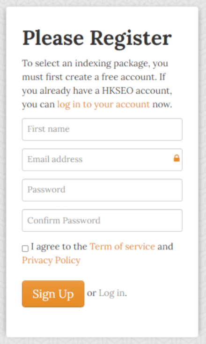This screenshot has height=344, width=206.
Task: Open the Log in link beside Sign Up
Action: click(112, 293)
